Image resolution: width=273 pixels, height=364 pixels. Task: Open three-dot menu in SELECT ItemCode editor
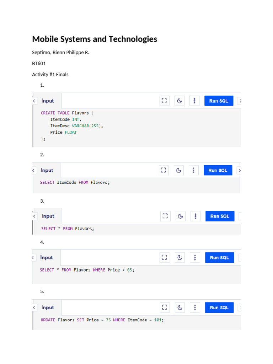(x=194, y=170)
